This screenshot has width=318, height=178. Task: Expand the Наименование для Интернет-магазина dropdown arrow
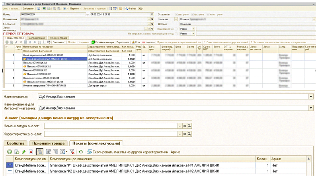click(311, 108)
